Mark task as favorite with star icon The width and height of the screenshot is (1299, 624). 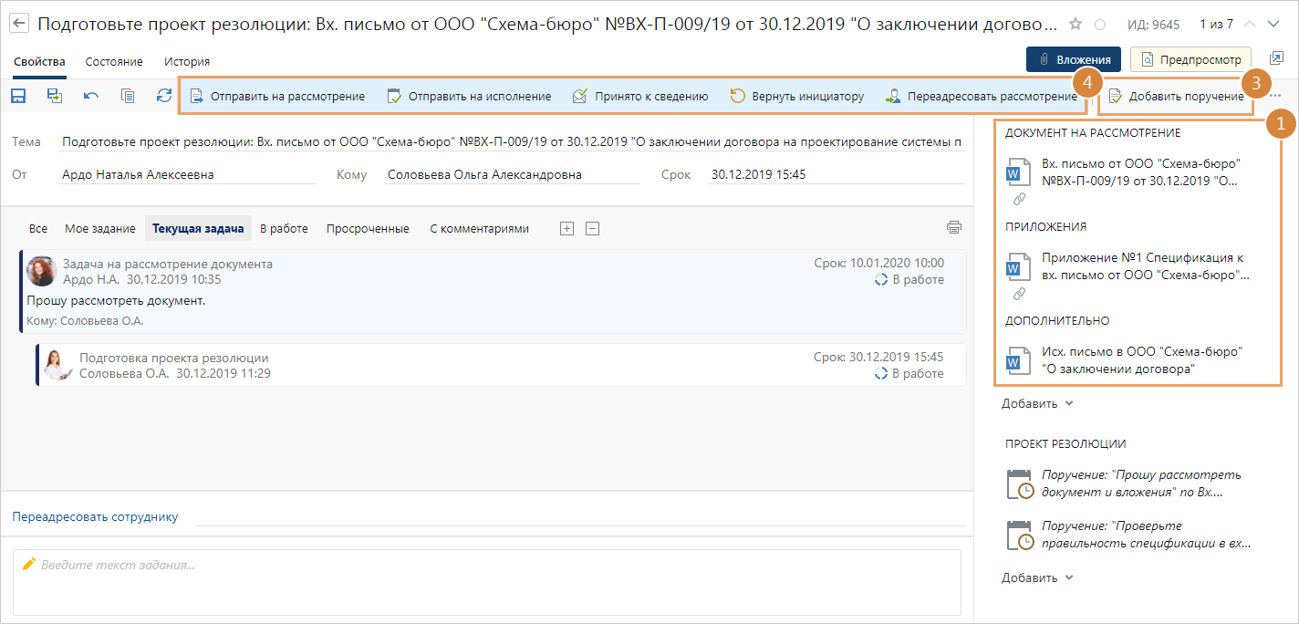point(1076,24)
